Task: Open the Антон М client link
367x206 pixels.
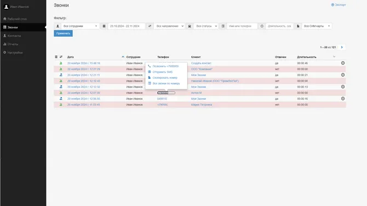Action: click(x=196, y=93)
